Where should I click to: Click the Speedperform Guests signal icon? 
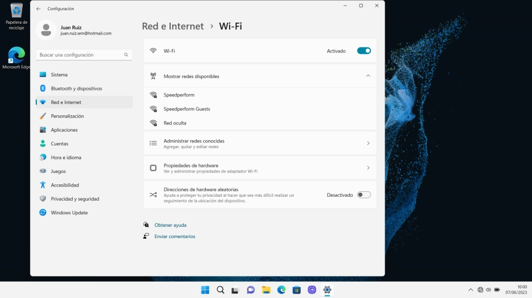[x=153, y=109]
